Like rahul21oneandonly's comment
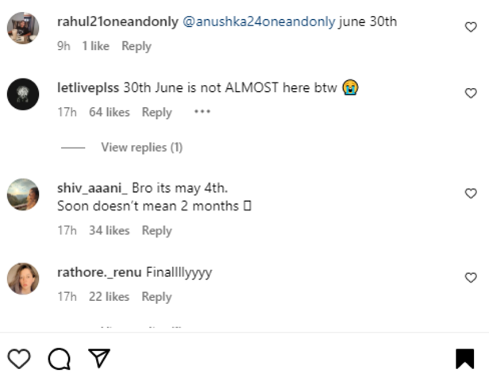 tap(471, 27)
